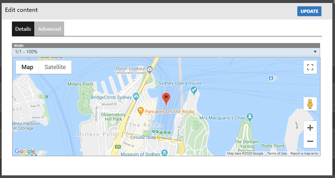This screenshot has height=178, width=335.
Task: Click Sydney Opera House map marker
Action: click(x=194, y=89)
